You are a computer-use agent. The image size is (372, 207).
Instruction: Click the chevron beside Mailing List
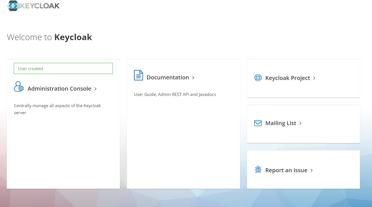click(x=300, y=123)
